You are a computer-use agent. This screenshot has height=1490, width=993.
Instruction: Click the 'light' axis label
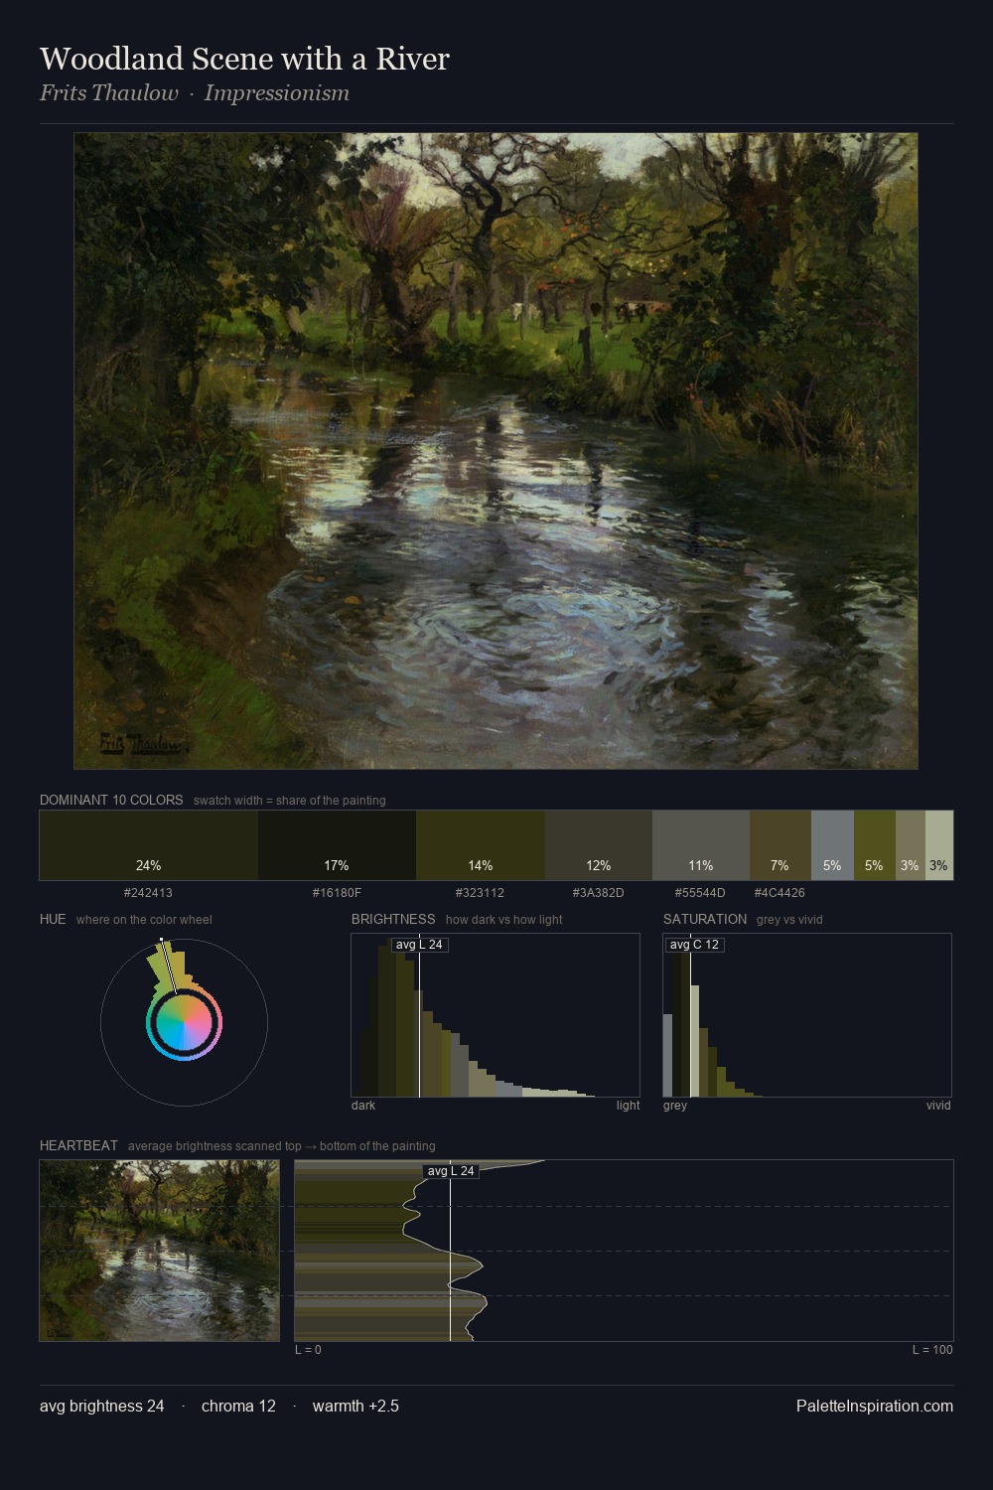coord(628,1106)
